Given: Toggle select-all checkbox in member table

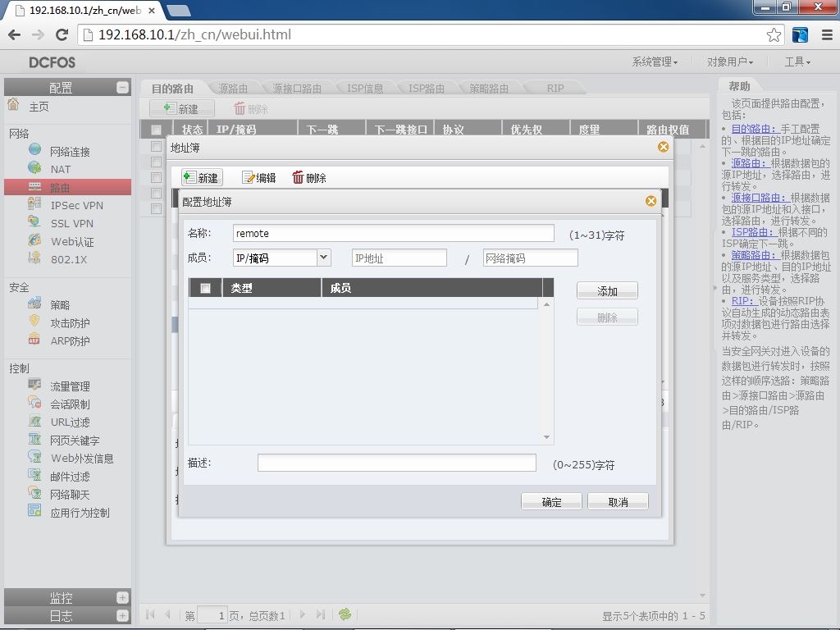Looking at the screenshot, I should tap(205, 288).
